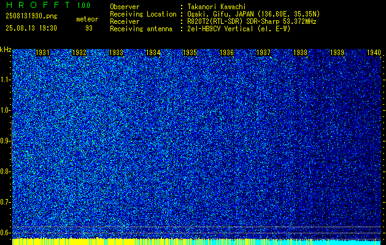Click the HROFFT program title text

click(38, 5)
